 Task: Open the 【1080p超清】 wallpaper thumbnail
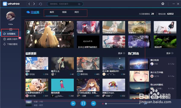(x=88, y=85)
